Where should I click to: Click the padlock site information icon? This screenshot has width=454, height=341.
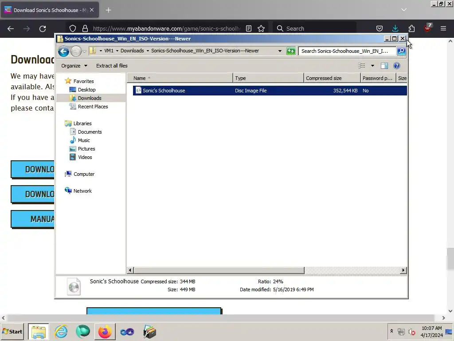(85, 28)
